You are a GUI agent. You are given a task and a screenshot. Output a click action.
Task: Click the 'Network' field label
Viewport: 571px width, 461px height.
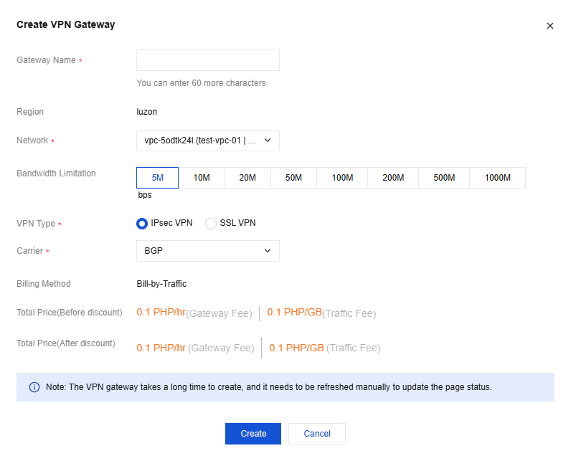32,141
